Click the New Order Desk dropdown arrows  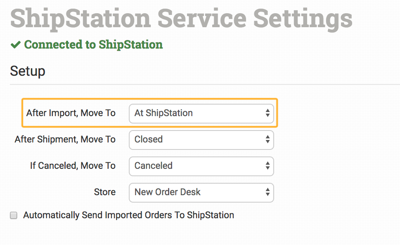[x=267, y=192]
